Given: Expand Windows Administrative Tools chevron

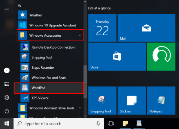Looking at the screenshot, I should [x=80, y=108].
